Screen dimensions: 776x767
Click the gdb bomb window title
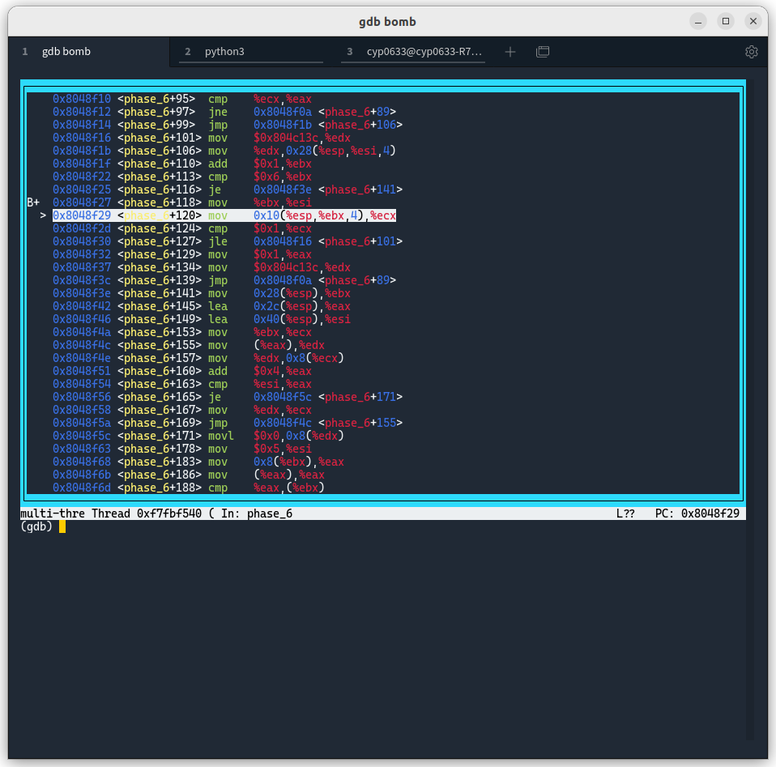[x=387, y=22]
